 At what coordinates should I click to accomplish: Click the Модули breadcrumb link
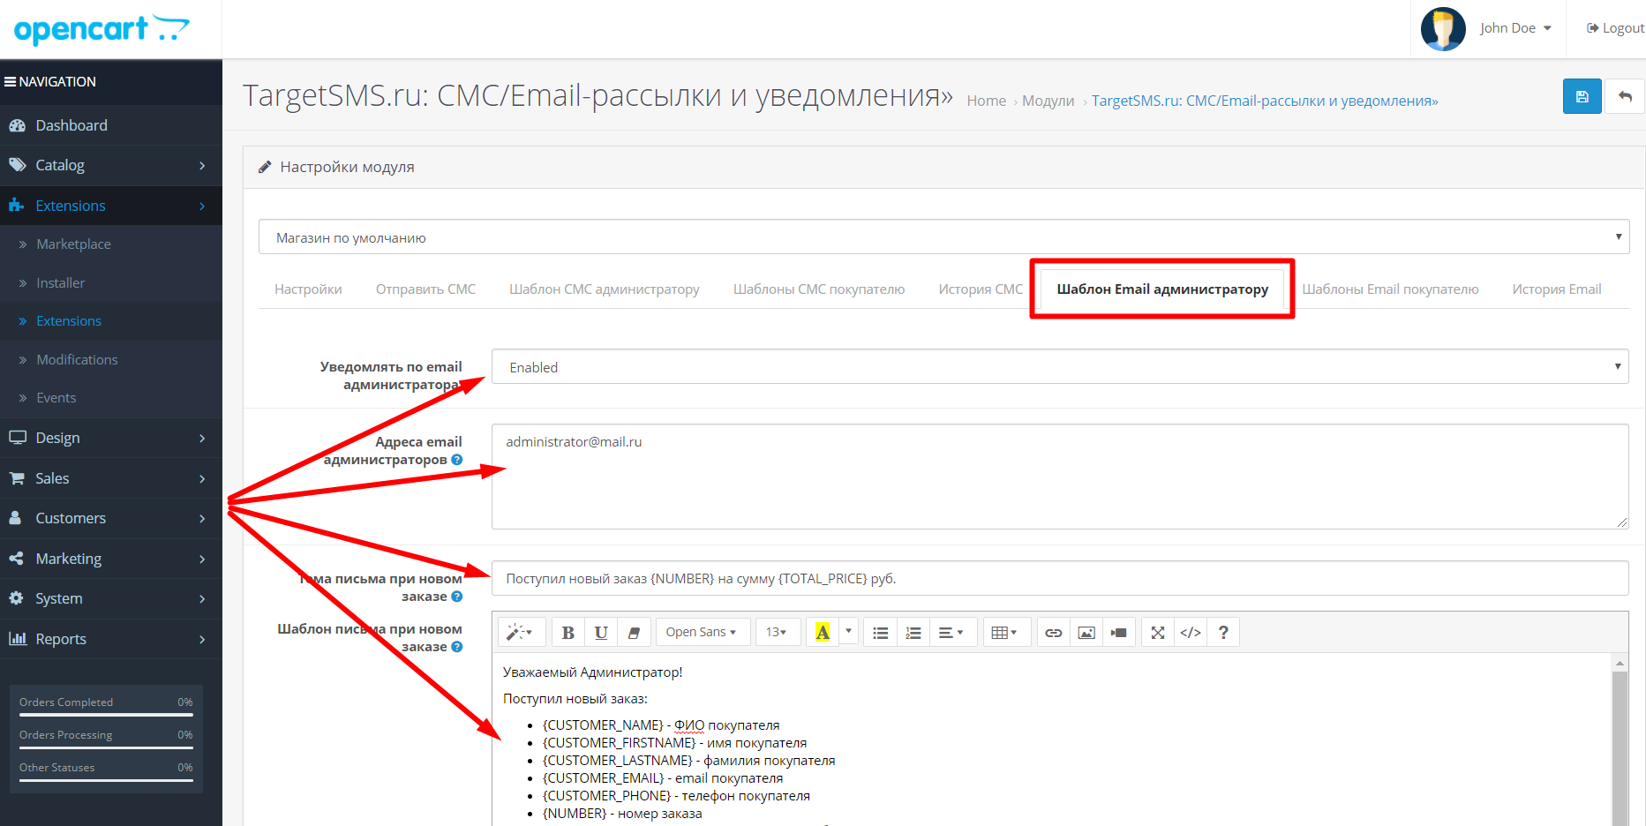[x=1048, y=101]
